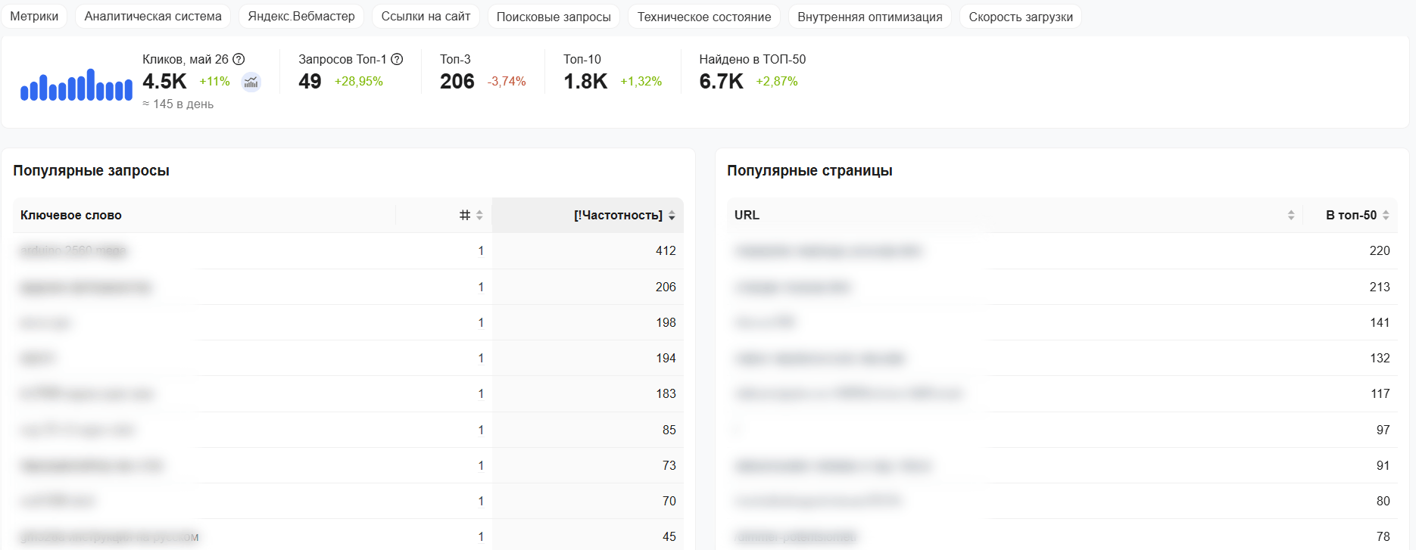The width and height of the screenshot is (1416, 550).
Task: Click the top-50 count 78
Action: click(1383, 537)
